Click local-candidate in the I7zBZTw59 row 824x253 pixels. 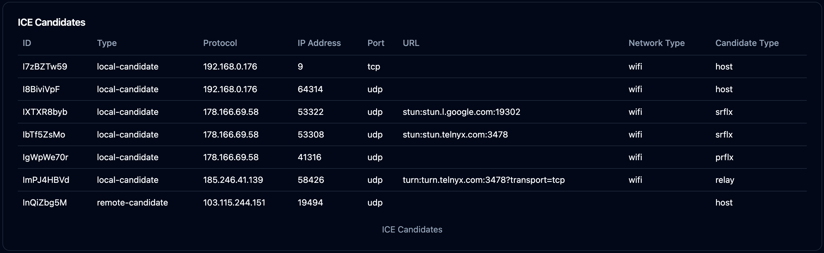point(128,66)
